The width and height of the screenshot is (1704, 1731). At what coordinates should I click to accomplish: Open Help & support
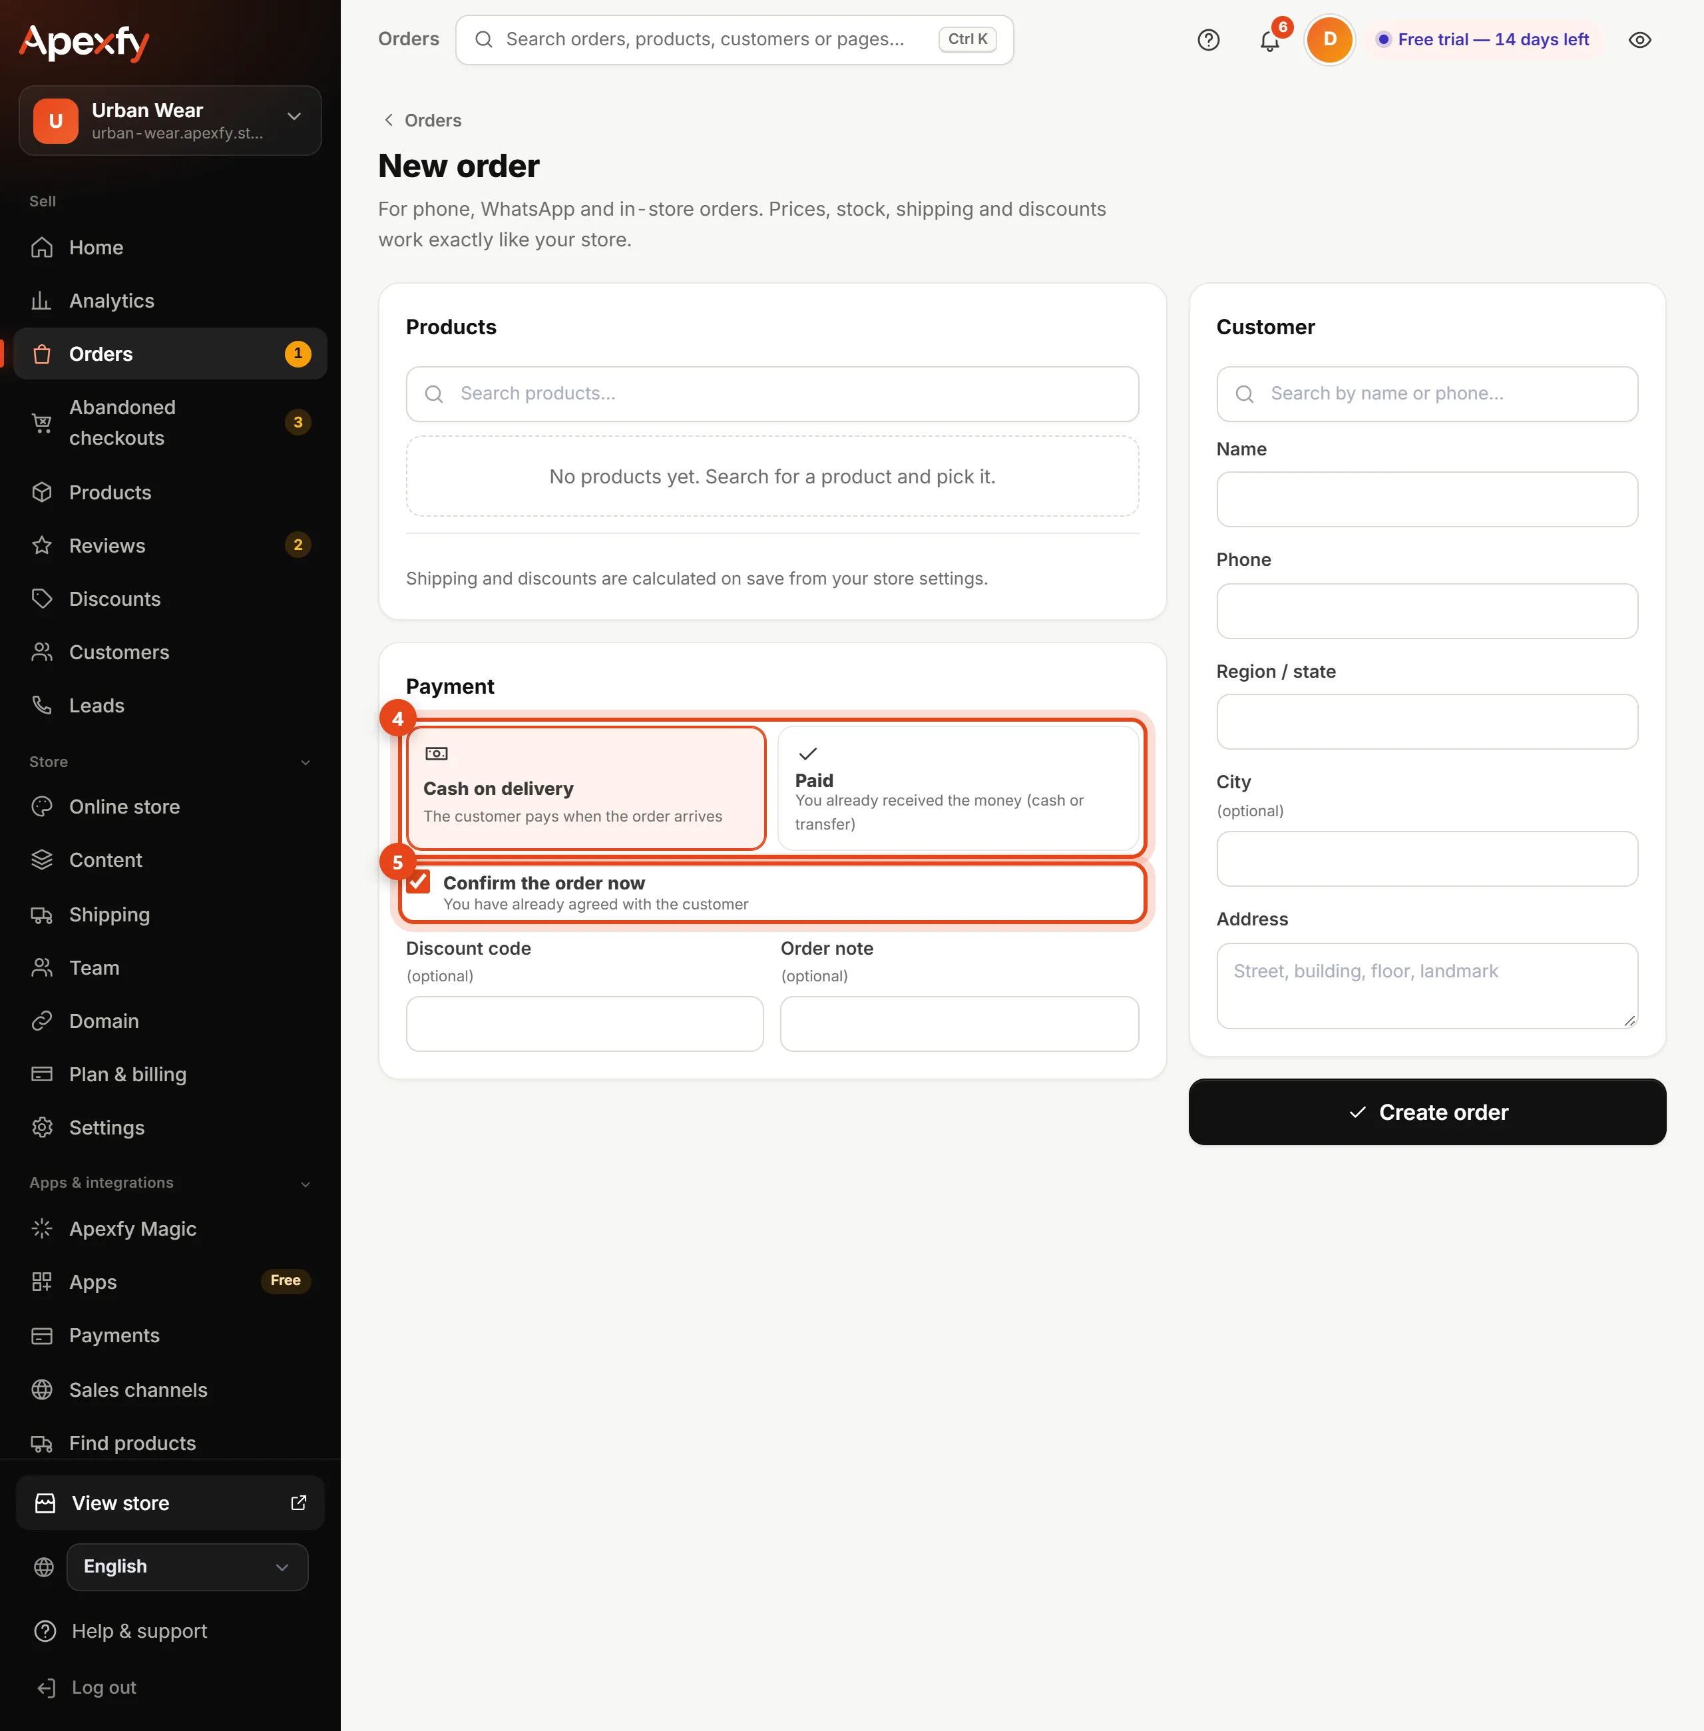[x=121, y=1630]
